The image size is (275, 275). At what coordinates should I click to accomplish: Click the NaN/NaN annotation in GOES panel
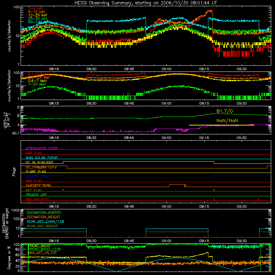pyautogui.click(x=227, y=121)
